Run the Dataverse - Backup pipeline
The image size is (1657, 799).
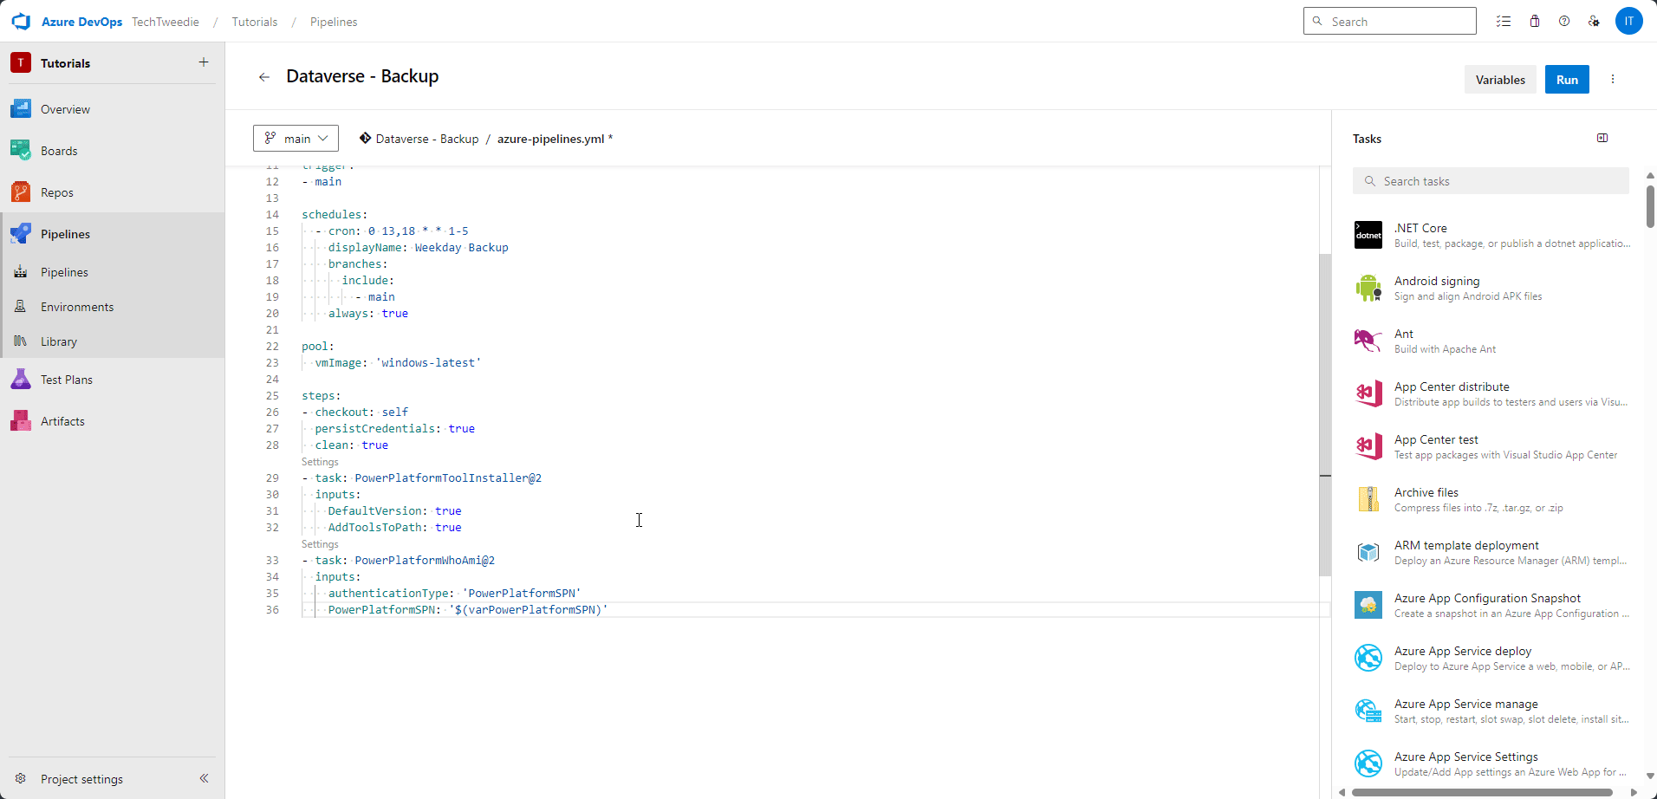point(1567,79)
